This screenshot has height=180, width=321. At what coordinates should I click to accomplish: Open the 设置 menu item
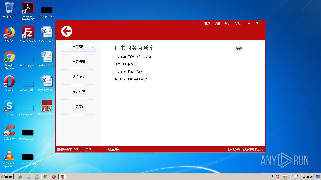(x=217, y=23)
